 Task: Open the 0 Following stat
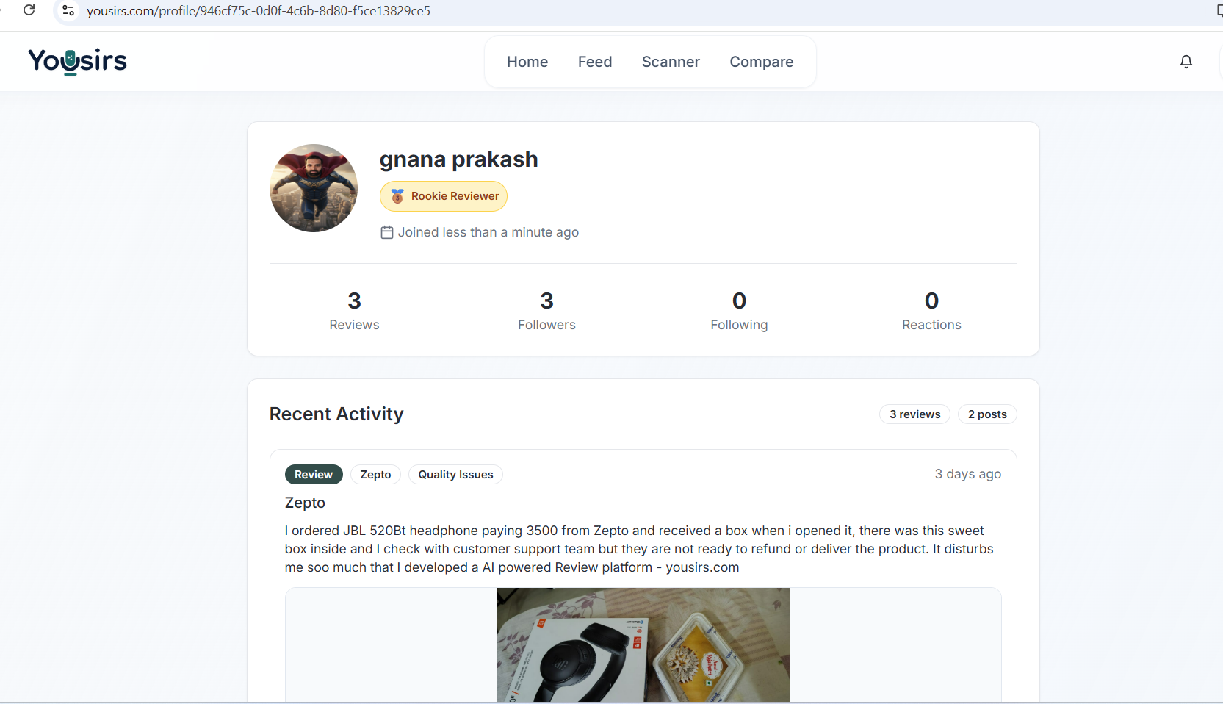[x=739, y=310]
